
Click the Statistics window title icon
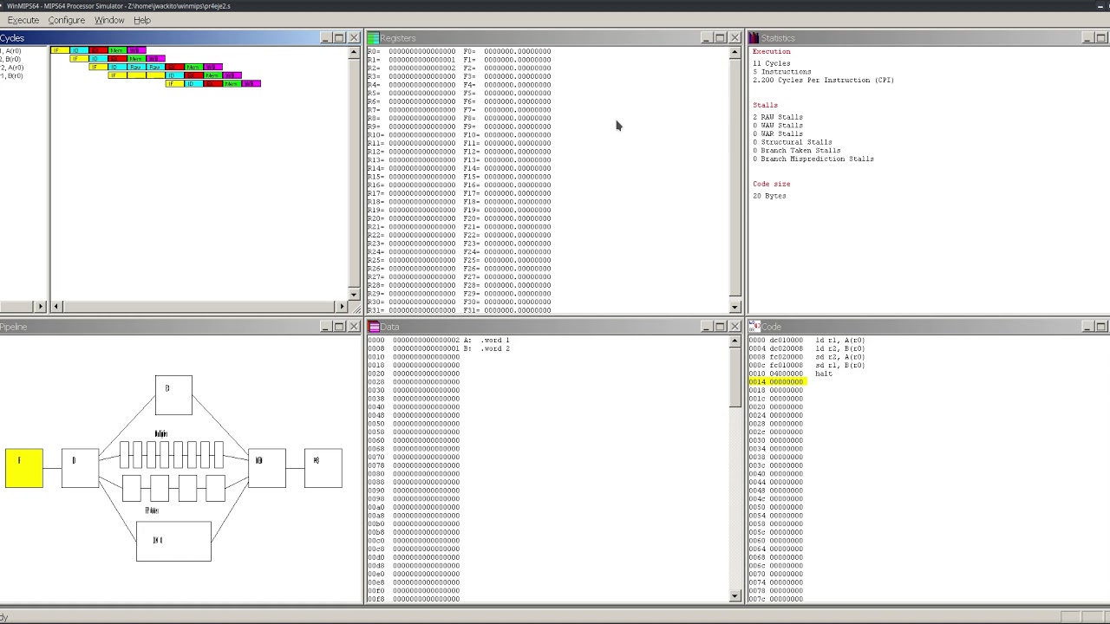(754, 38)
